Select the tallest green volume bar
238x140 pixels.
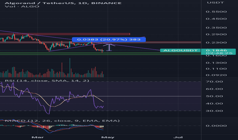point(70,68)
